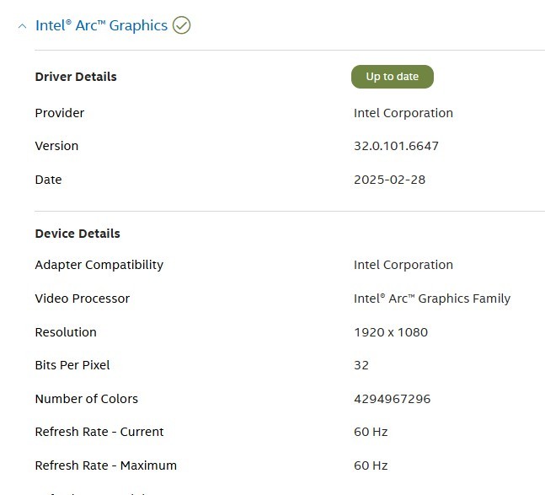Select the Date label
545x495 pixels.
(x=48, y=180)
